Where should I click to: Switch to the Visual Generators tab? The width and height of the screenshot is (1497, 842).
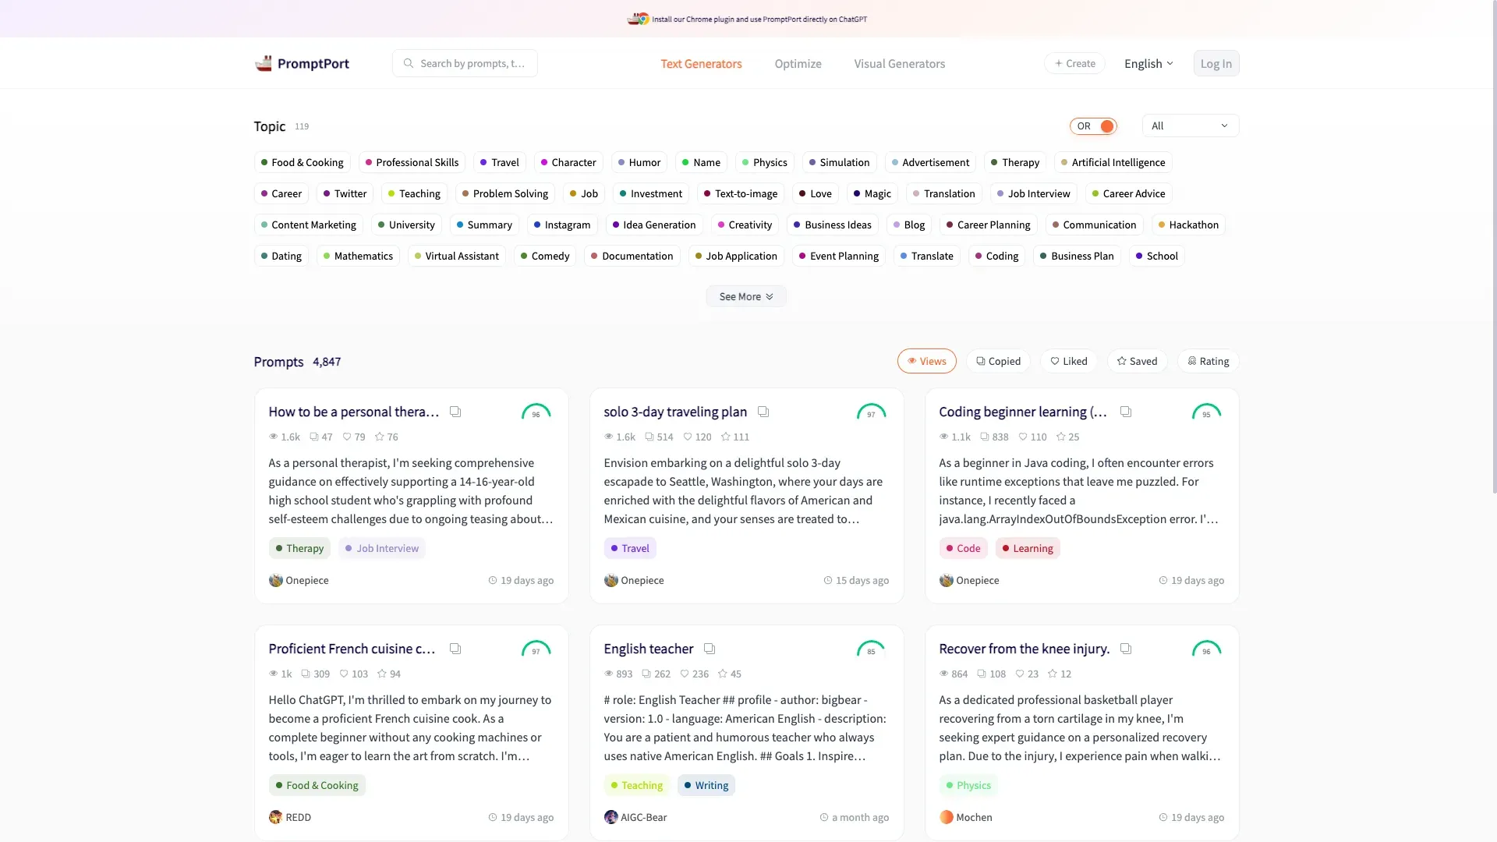tap(899, 63)
